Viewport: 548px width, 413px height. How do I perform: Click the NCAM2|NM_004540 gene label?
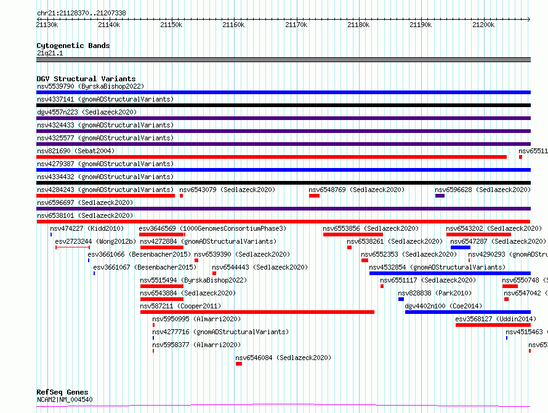tap(65, 399)
